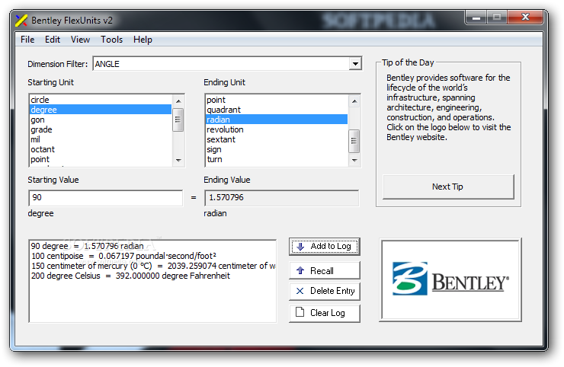Click the Ending Value result field

click(282, 198)
